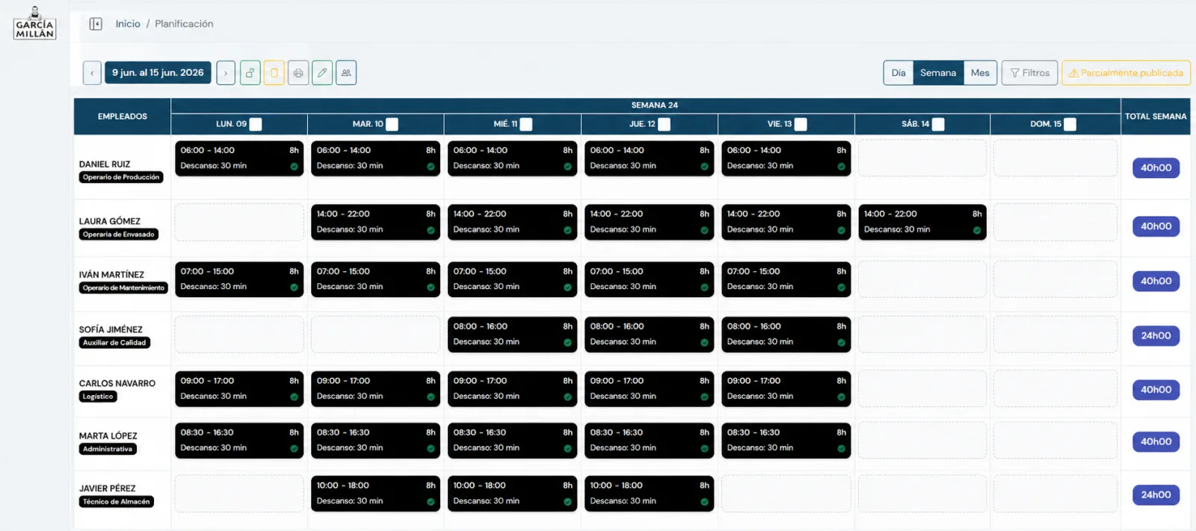Click Javier Pérez Tuesday shift green check

(x=431, y=502)
